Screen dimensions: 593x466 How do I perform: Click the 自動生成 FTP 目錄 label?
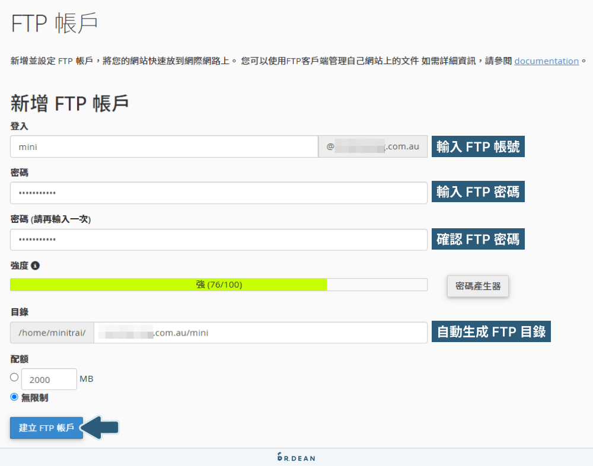click(491, 331)
